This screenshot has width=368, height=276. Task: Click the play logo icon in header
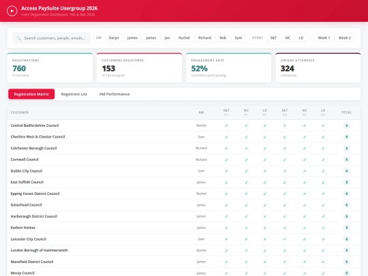pos(12,11)
